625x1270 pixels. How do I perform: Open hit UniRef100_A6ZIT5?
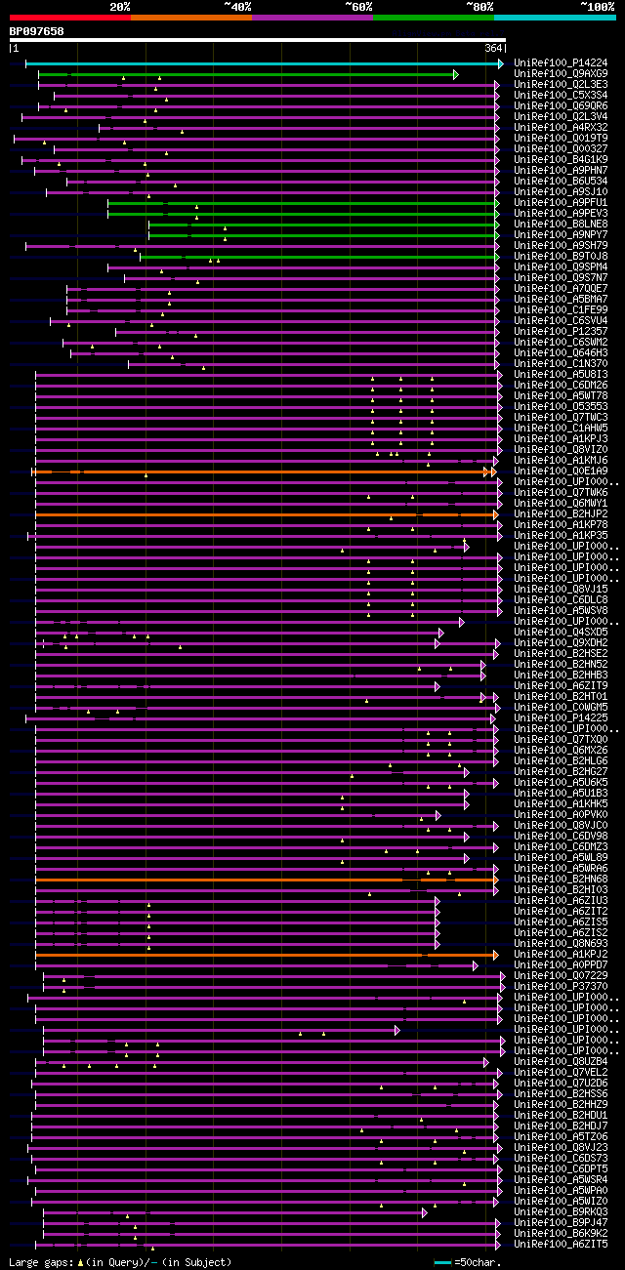(561, 1245)
